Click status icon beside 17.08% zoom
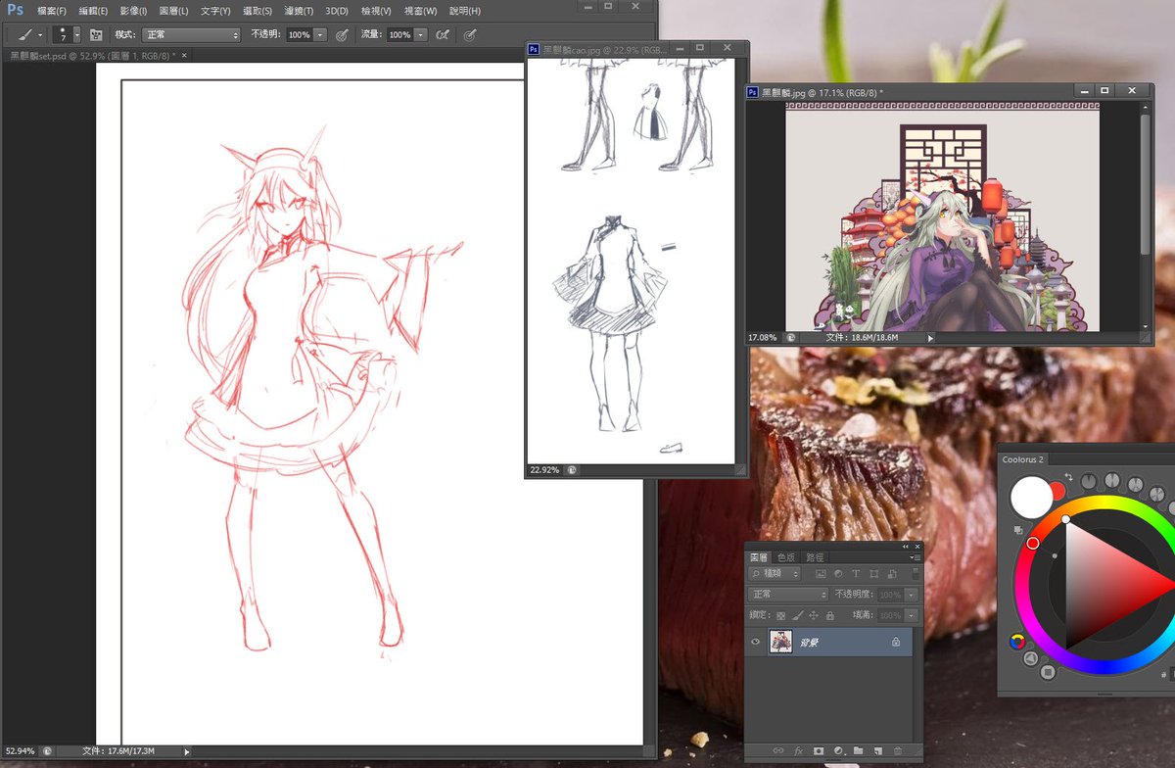1175x768 pixels. [790, 337]
